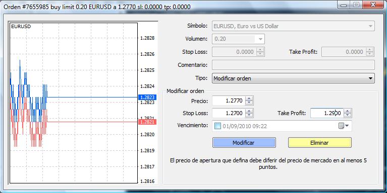Maximize the order window
The image size is (387, 193).
coord(356,5)
